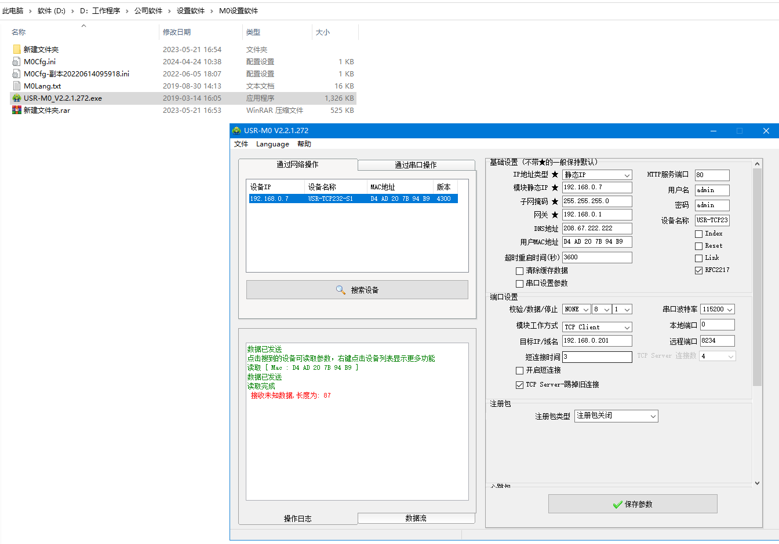Image resolution: width=779 pixels, height=544 pixels.
Task: Expand the 串口波特率 baud rate dropdown
Action: pos(717,310)
